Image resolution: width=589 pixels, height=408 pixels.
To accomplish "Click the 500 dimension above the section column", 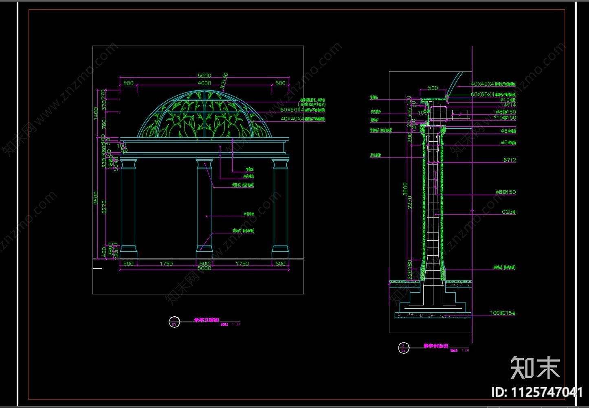I will [433, 88].
